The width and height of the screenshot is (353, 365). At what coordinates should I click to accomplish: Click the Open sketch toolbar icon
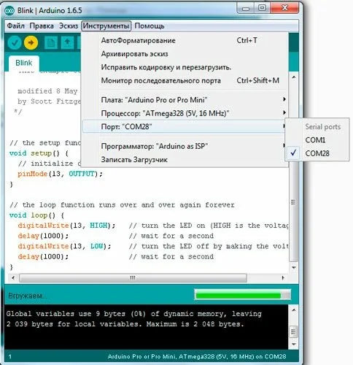tap(67, 43)
